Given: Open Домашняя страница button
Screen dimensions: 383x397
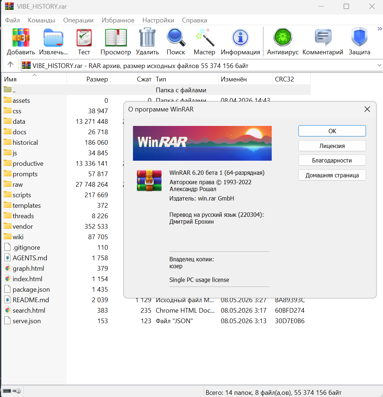Looking at the screenshot, I should click(332, 175).
